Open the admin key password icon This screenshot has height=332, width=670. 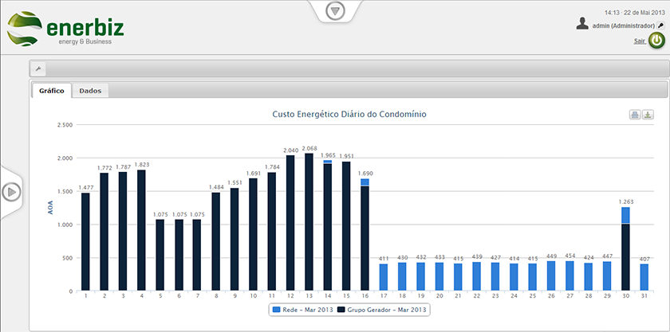(x=660, y=26)
